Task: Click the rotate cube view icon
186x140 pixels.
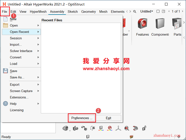Action: pyautogui.click(x=84, y=128)
